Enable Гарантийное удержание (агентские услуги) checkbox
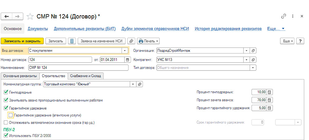The width and height of the screenshot is (309, 140). 11,115
